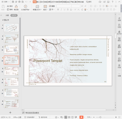
Task: Click the Copy (复制) icon
Action: (8, 10)
